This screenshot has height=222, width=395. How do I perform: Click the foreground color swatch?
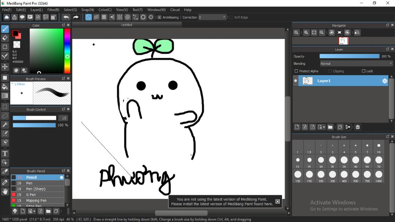click(x=15, y=33)
